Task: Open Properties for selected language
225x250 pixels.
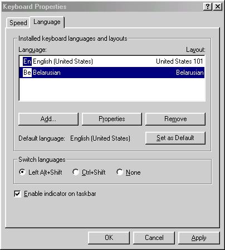Action: (112, 119)
